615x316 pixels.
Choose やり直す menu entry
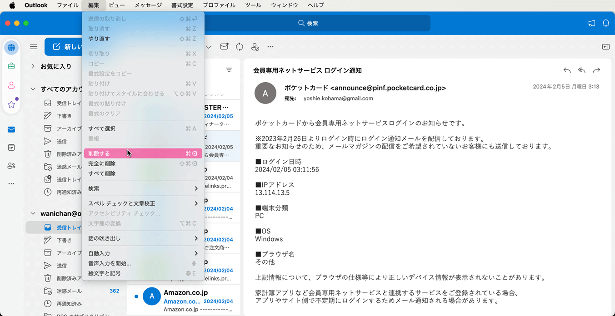143,39
